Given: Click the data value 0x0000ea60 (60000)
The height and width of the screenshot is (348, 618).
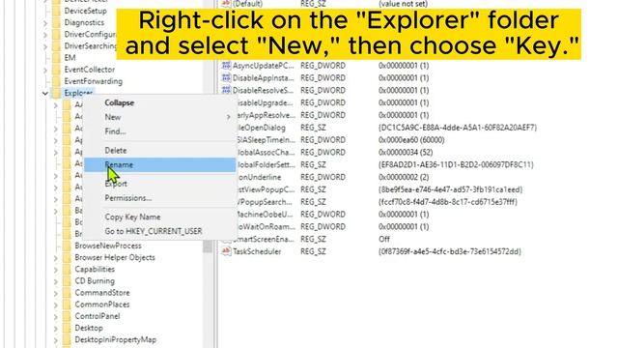Looking at the screenshot, I should pos(411,140).
